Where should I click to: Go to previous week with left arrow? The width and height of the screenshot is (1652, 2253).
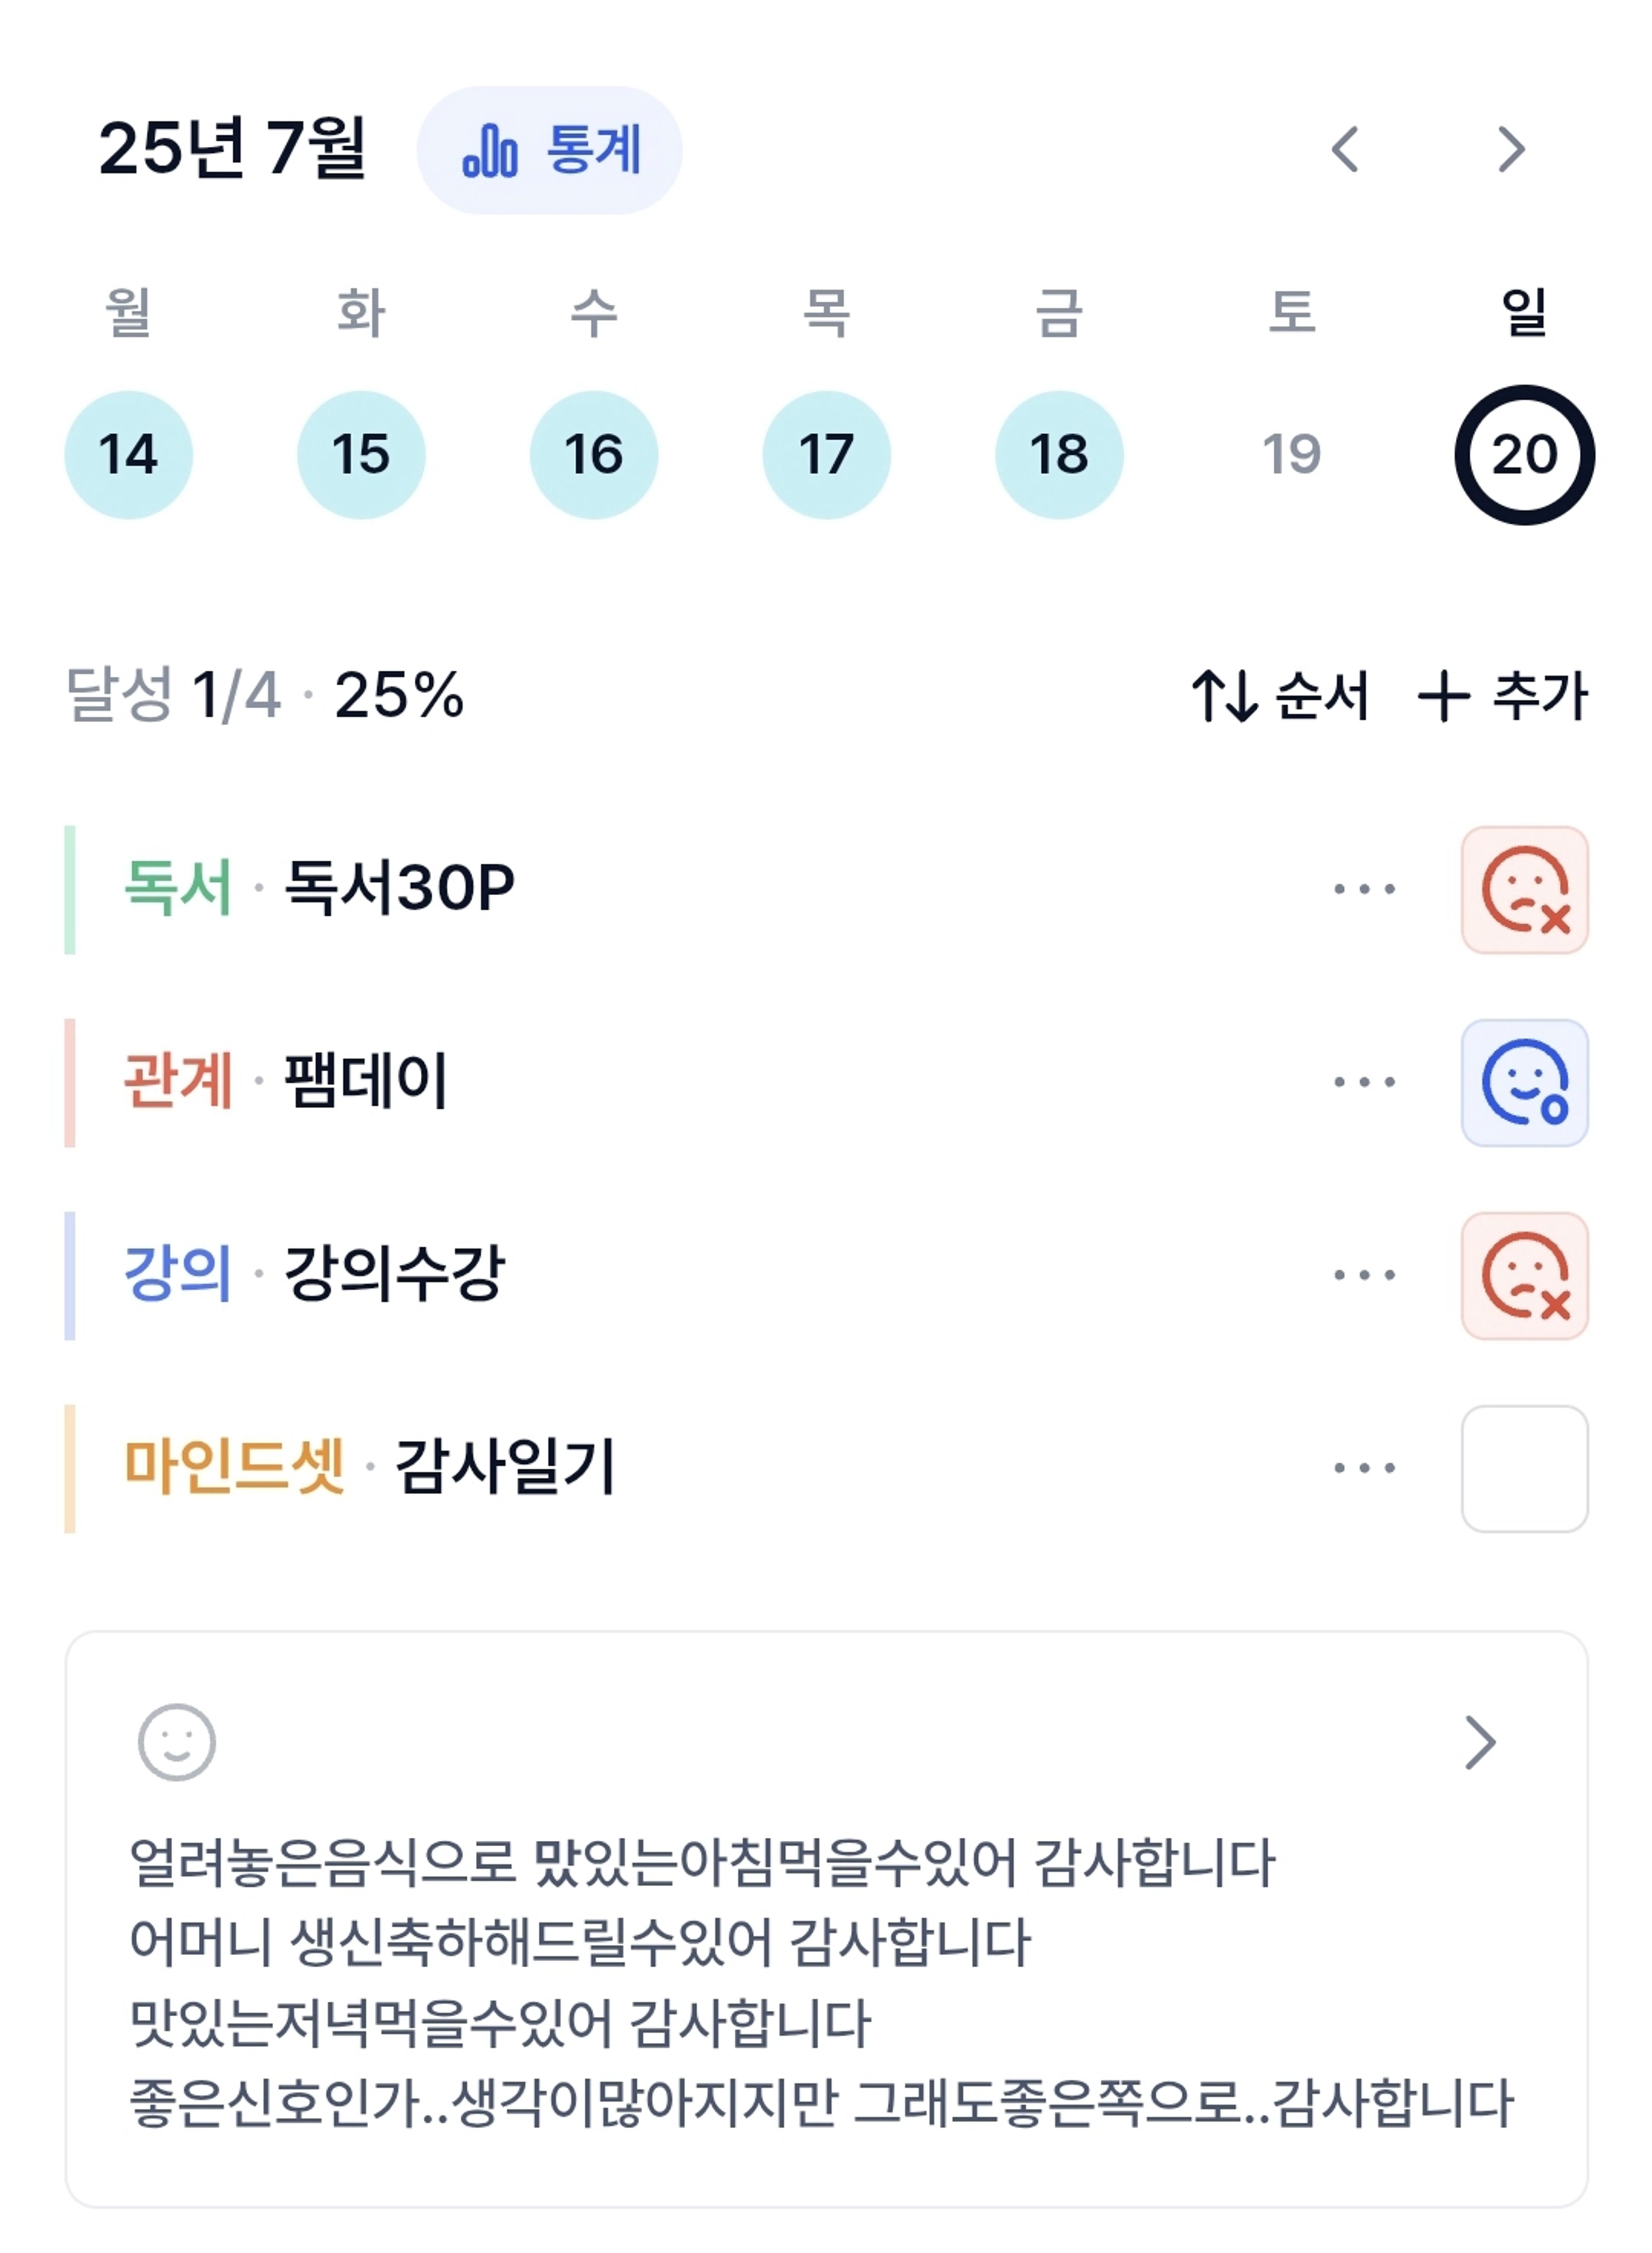[x=1346, y=150]
